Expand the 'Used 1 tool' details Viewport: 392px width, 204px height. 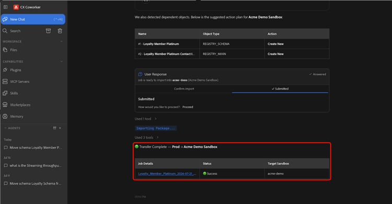click(x=145, y=119)
